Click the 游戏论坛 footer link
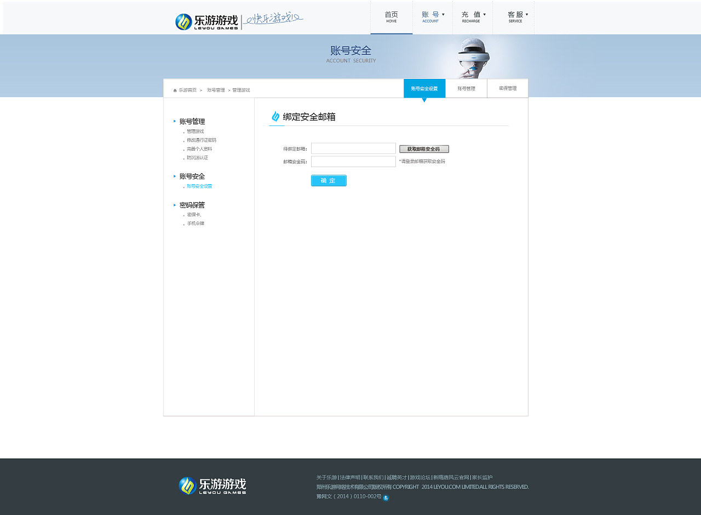The image size is (701, 515). coord(419,477)
